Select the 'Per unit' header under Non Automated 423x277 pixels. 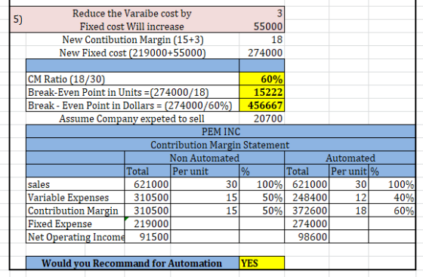click(205, 171)
